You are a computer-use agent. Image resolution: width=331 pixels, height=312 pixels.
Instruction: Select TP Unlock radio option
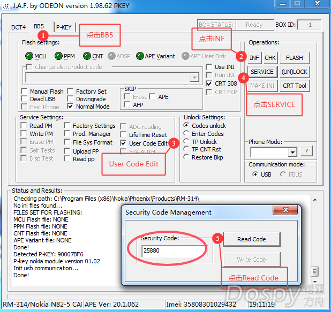pyautogui.click(x=186, y=141)
